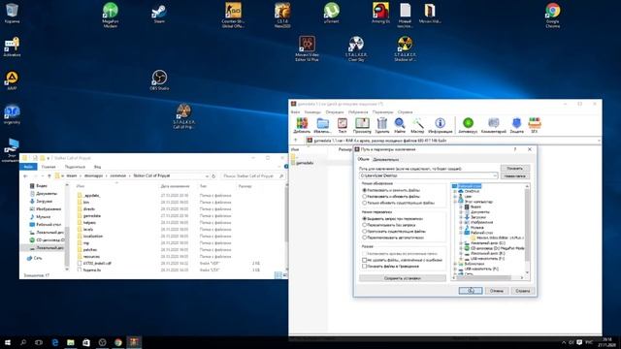Open S.T.A.L.K.E.R. Call of Pripyat desktop icon
Image resolution: width=621 pixels, height=349 pixels.
[x=183, y=116]
